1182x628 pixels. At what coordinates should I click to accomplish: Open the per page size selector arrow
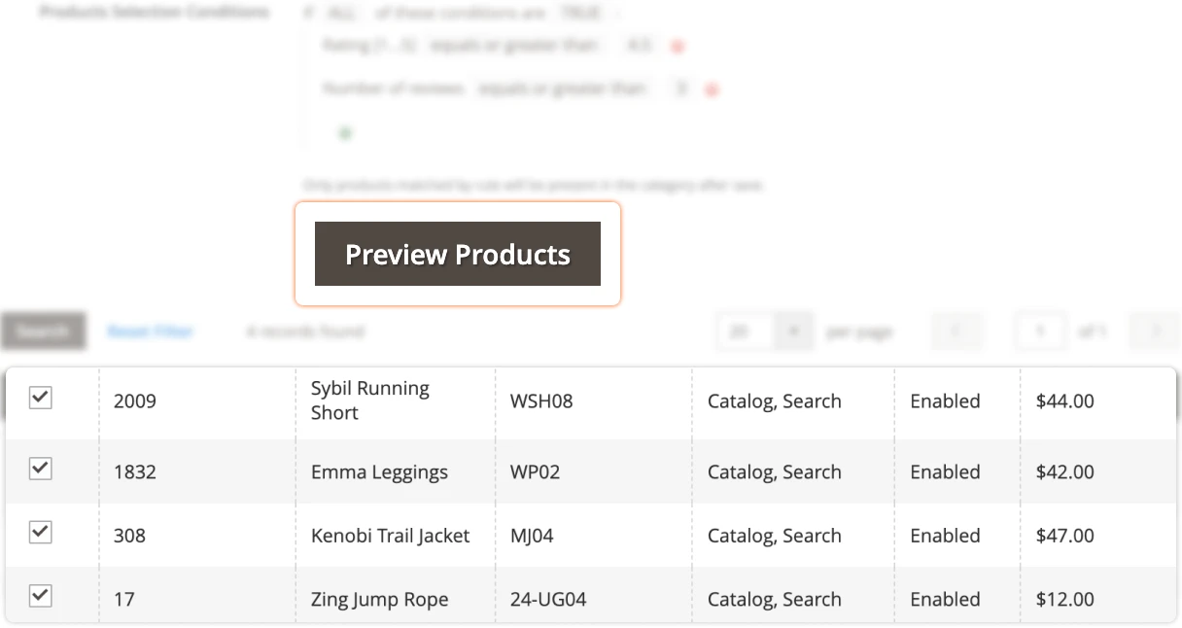[794, 331]
